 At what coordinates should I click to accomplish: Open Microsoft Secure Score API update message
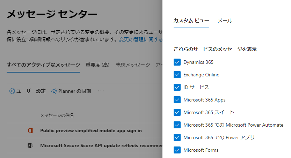(101, 145)
